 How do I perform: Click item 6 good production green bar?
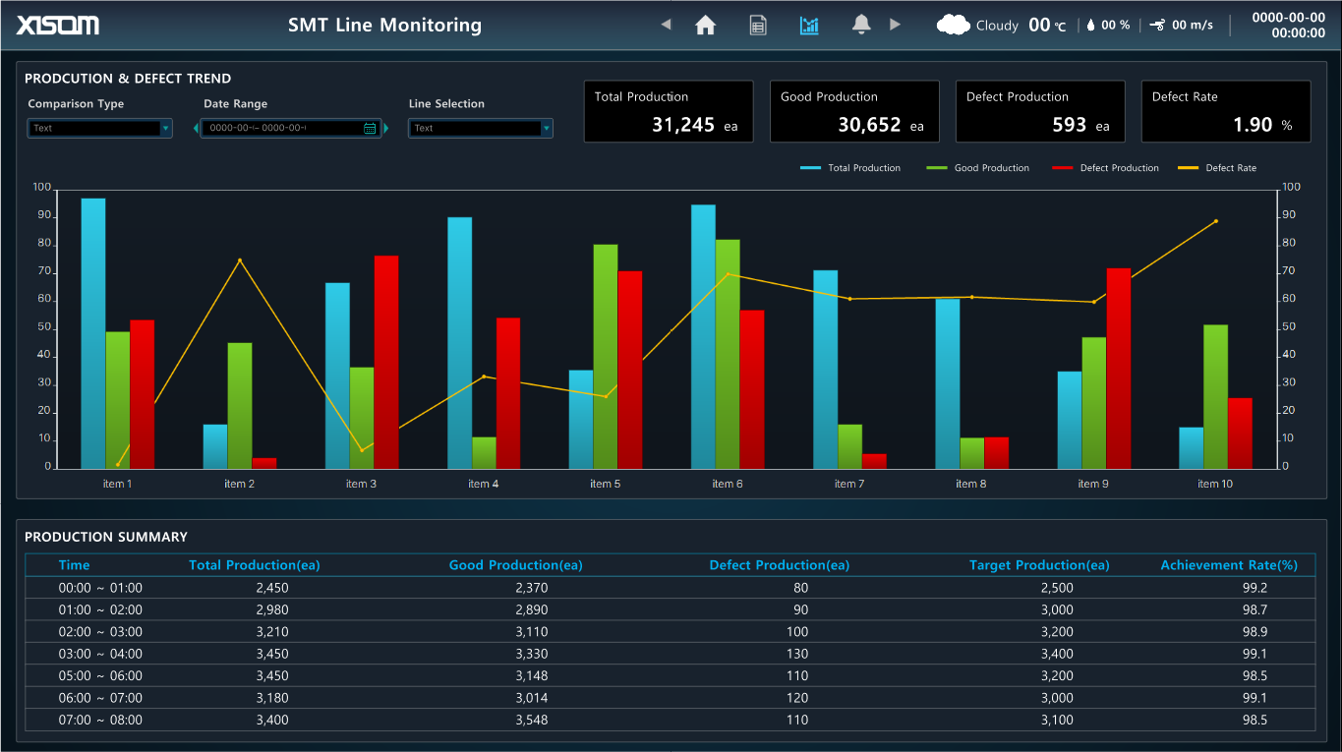coord(728,354)
